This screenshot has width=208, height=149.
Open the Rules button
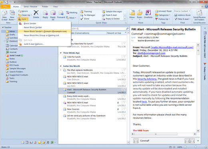pyautogui.click(x=140, y=15)
